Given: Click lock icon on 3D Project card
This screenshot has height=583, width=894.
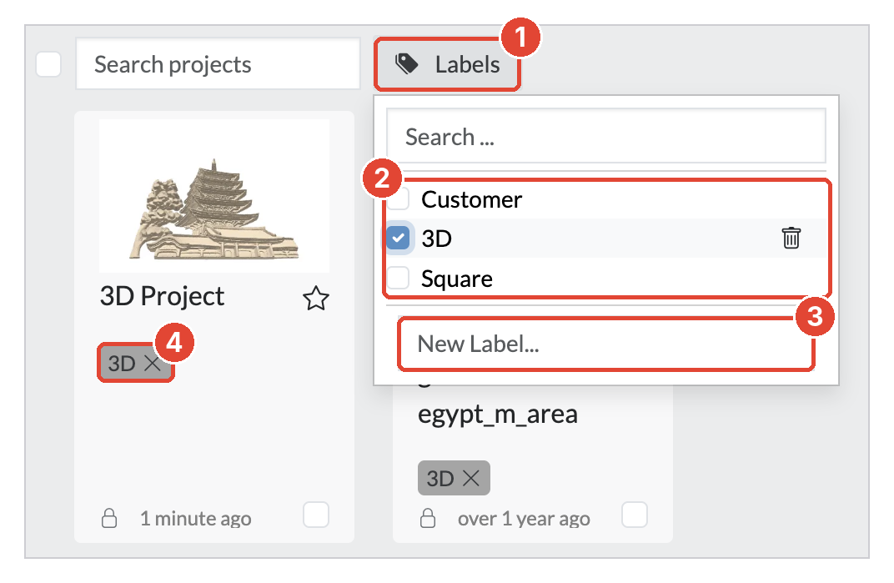Looking at the screenshot, I should pos(109,518).
